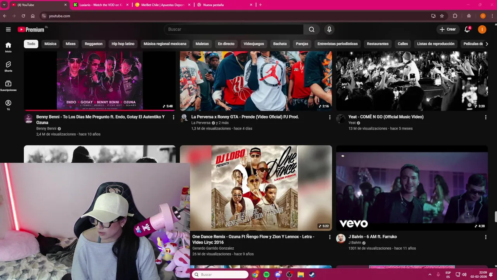Open a new browser tab with plus
The height and width of the screenshot is (280, 497).
pyautogui.click(x=260, y=5)
